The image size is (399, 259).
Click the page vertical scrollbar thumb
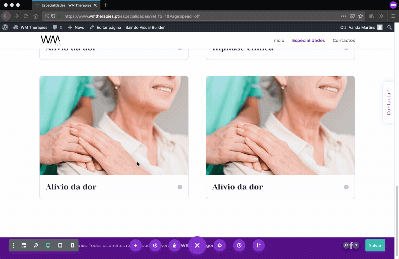coord(397,213)
